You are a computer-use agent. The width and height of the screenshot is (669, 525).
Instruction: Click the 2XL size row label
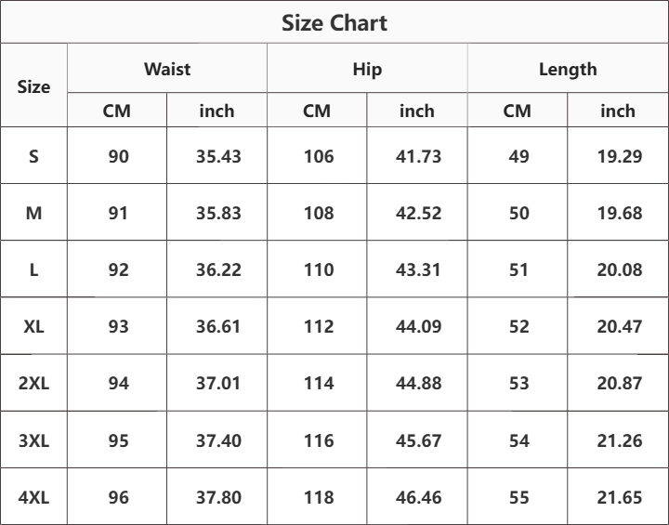point(33,383)
